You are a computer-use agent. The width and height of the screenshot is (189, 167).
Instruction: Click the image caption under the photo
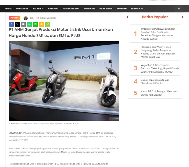[x=43, y=123]
